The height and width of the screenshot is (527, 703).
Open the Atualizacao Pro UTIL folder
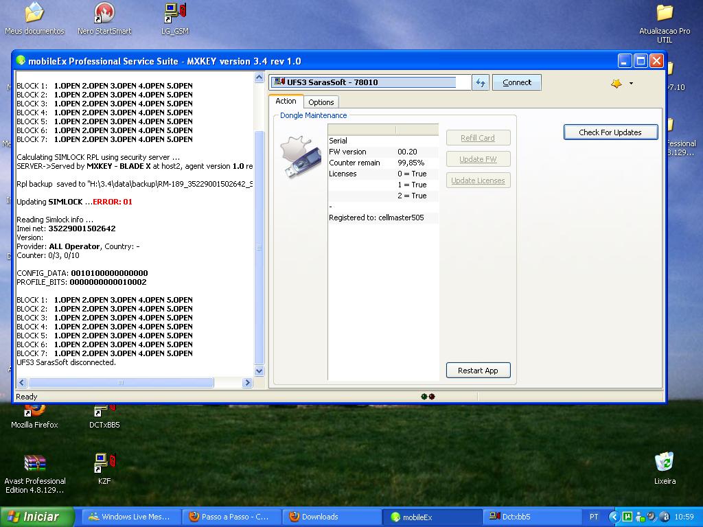pos(664,14)
